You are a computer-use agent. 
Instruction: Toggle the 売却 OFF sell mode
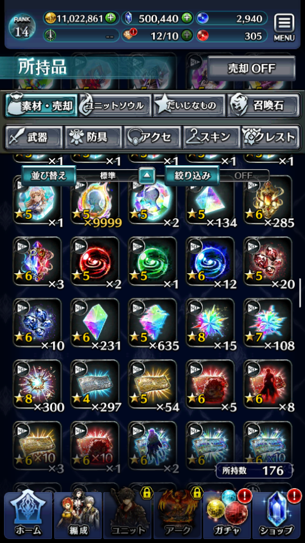tap(251, 68)
